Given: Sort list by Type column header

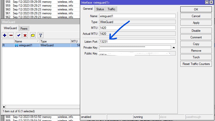Looking at the screenshot, I should coord(55,41).
